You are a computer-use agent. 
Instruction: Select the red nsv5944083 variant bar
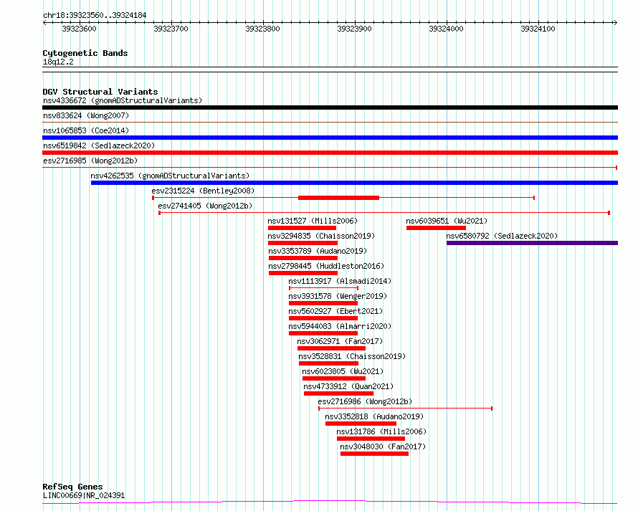click(x=323, y=333)
